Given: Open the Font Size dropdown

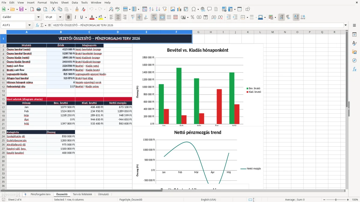Looking at the screenshot, I should click(60, 17).
